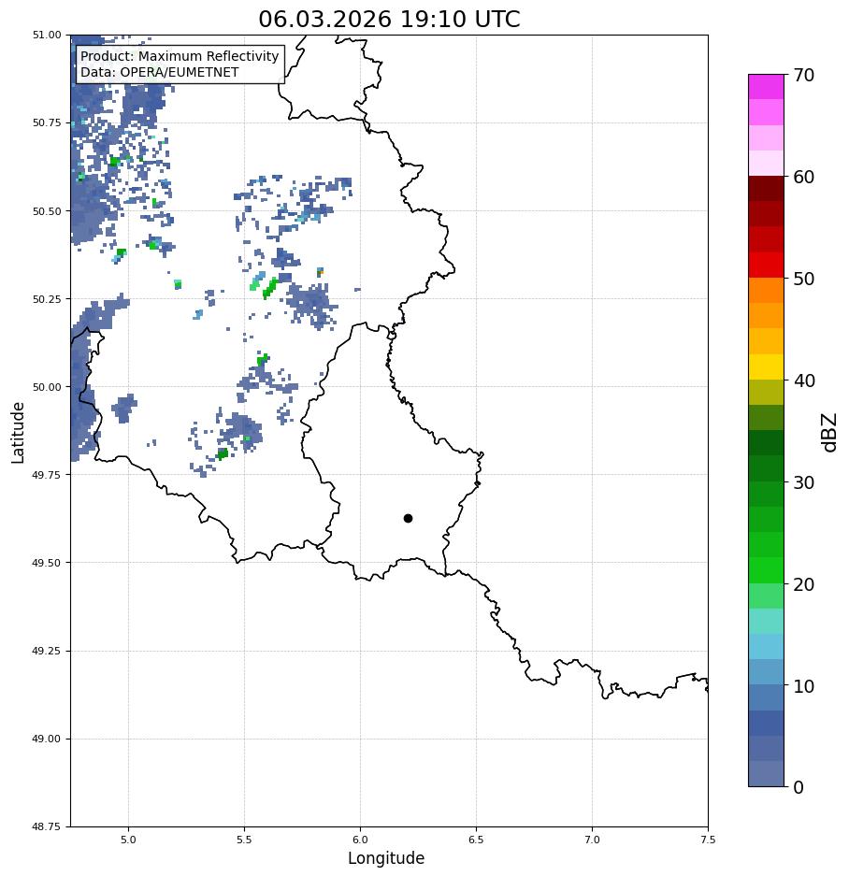The image size is (849, 876).
Task: Click the colorbar tick label '0'
Action: [x=799, y=787]
